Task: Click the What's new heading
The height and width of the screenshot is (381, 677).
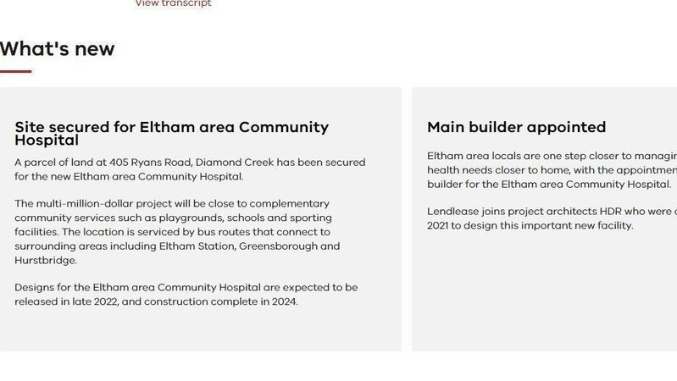Action: click(x=58, y=48)
